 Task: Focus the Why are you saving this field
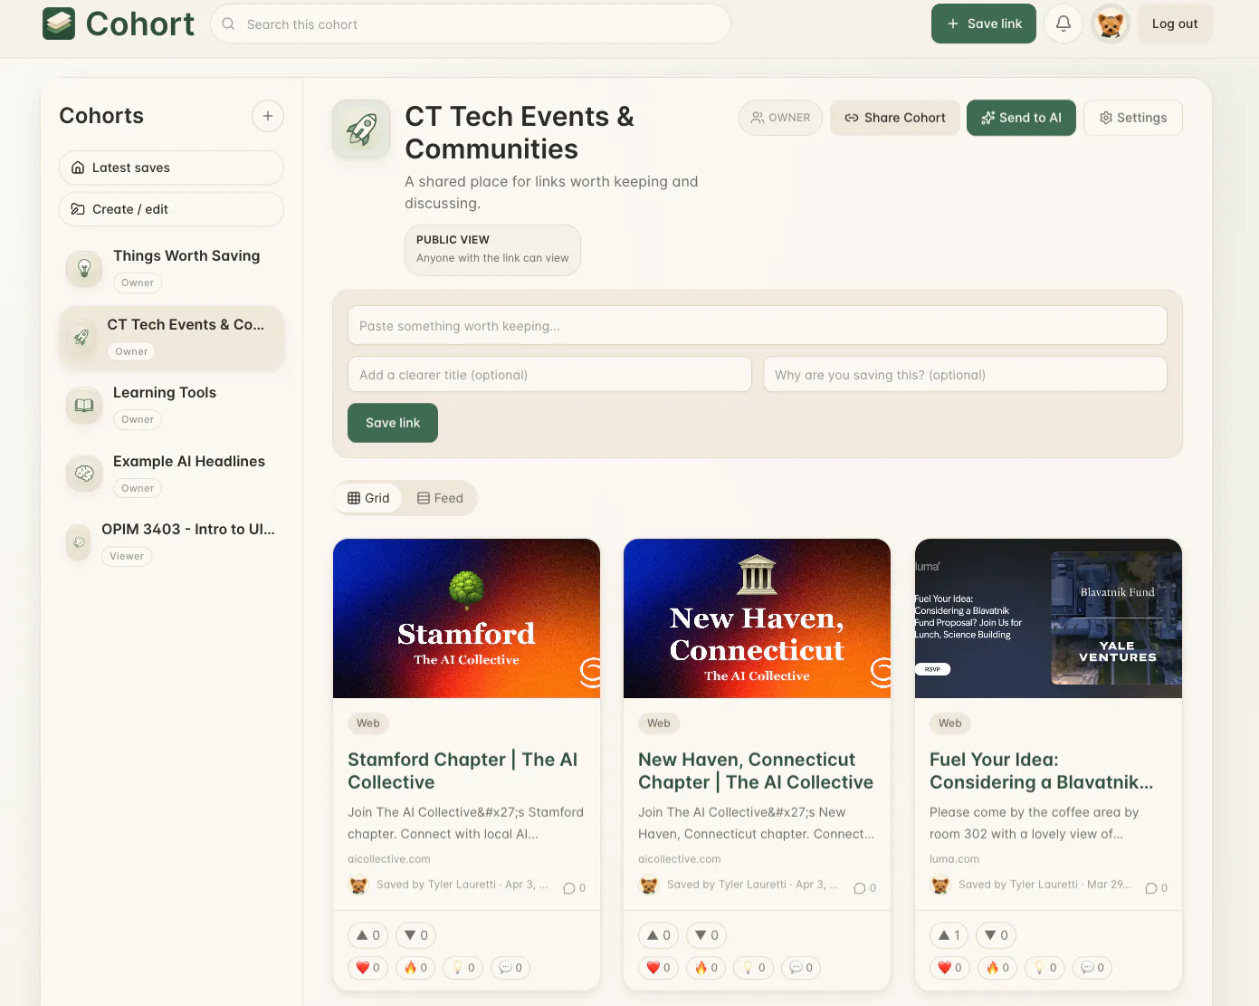[965, 374]
